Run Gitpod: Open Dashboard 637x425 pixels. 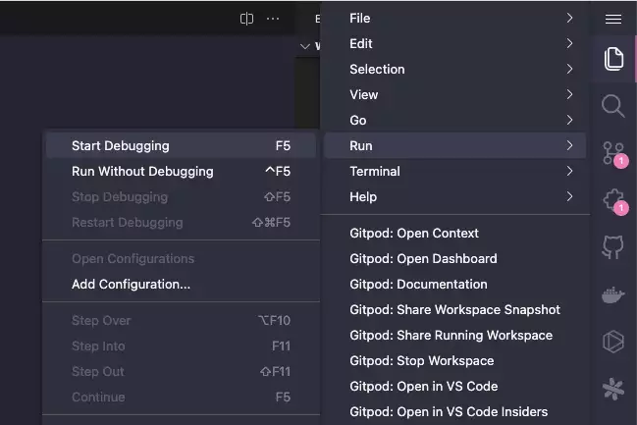455,258
